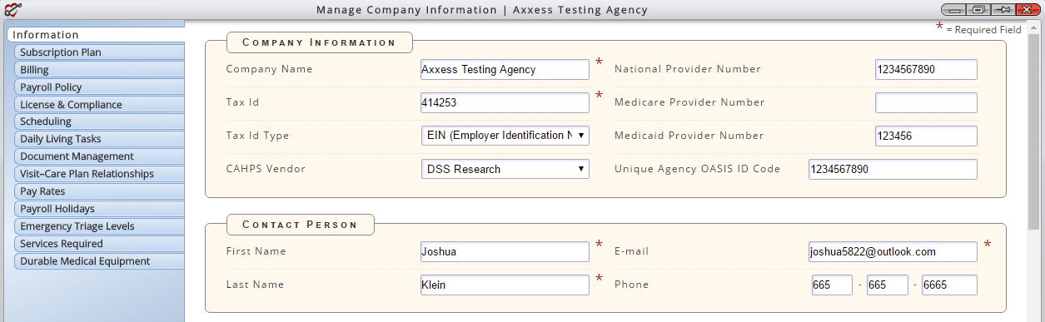
Task: Click the Unique Agency OASIS ID Code field
Action: coord(893,169)
